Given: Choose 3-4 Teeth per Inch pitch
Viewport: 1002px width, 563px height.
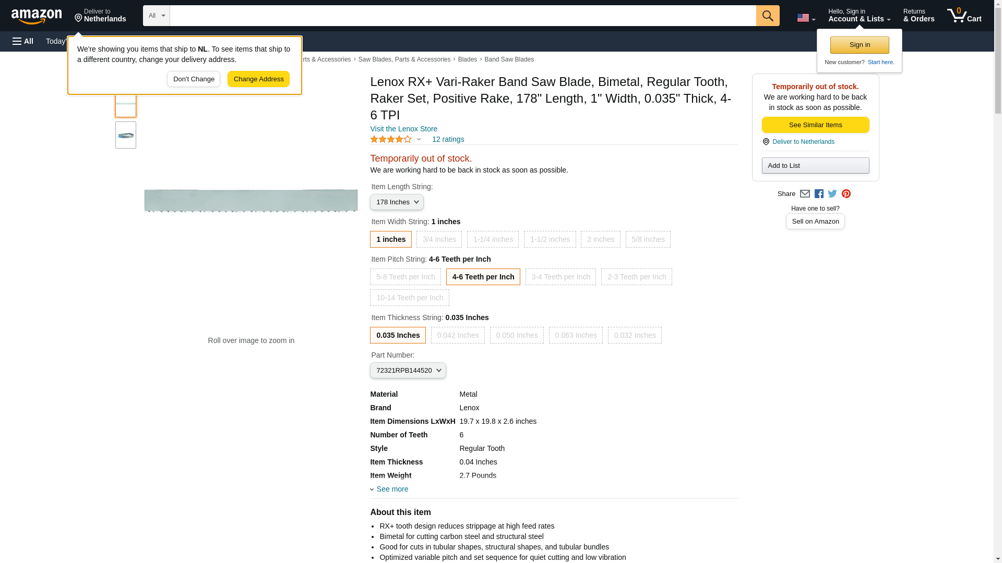Looking at the screenshot, I should (560, 277).
